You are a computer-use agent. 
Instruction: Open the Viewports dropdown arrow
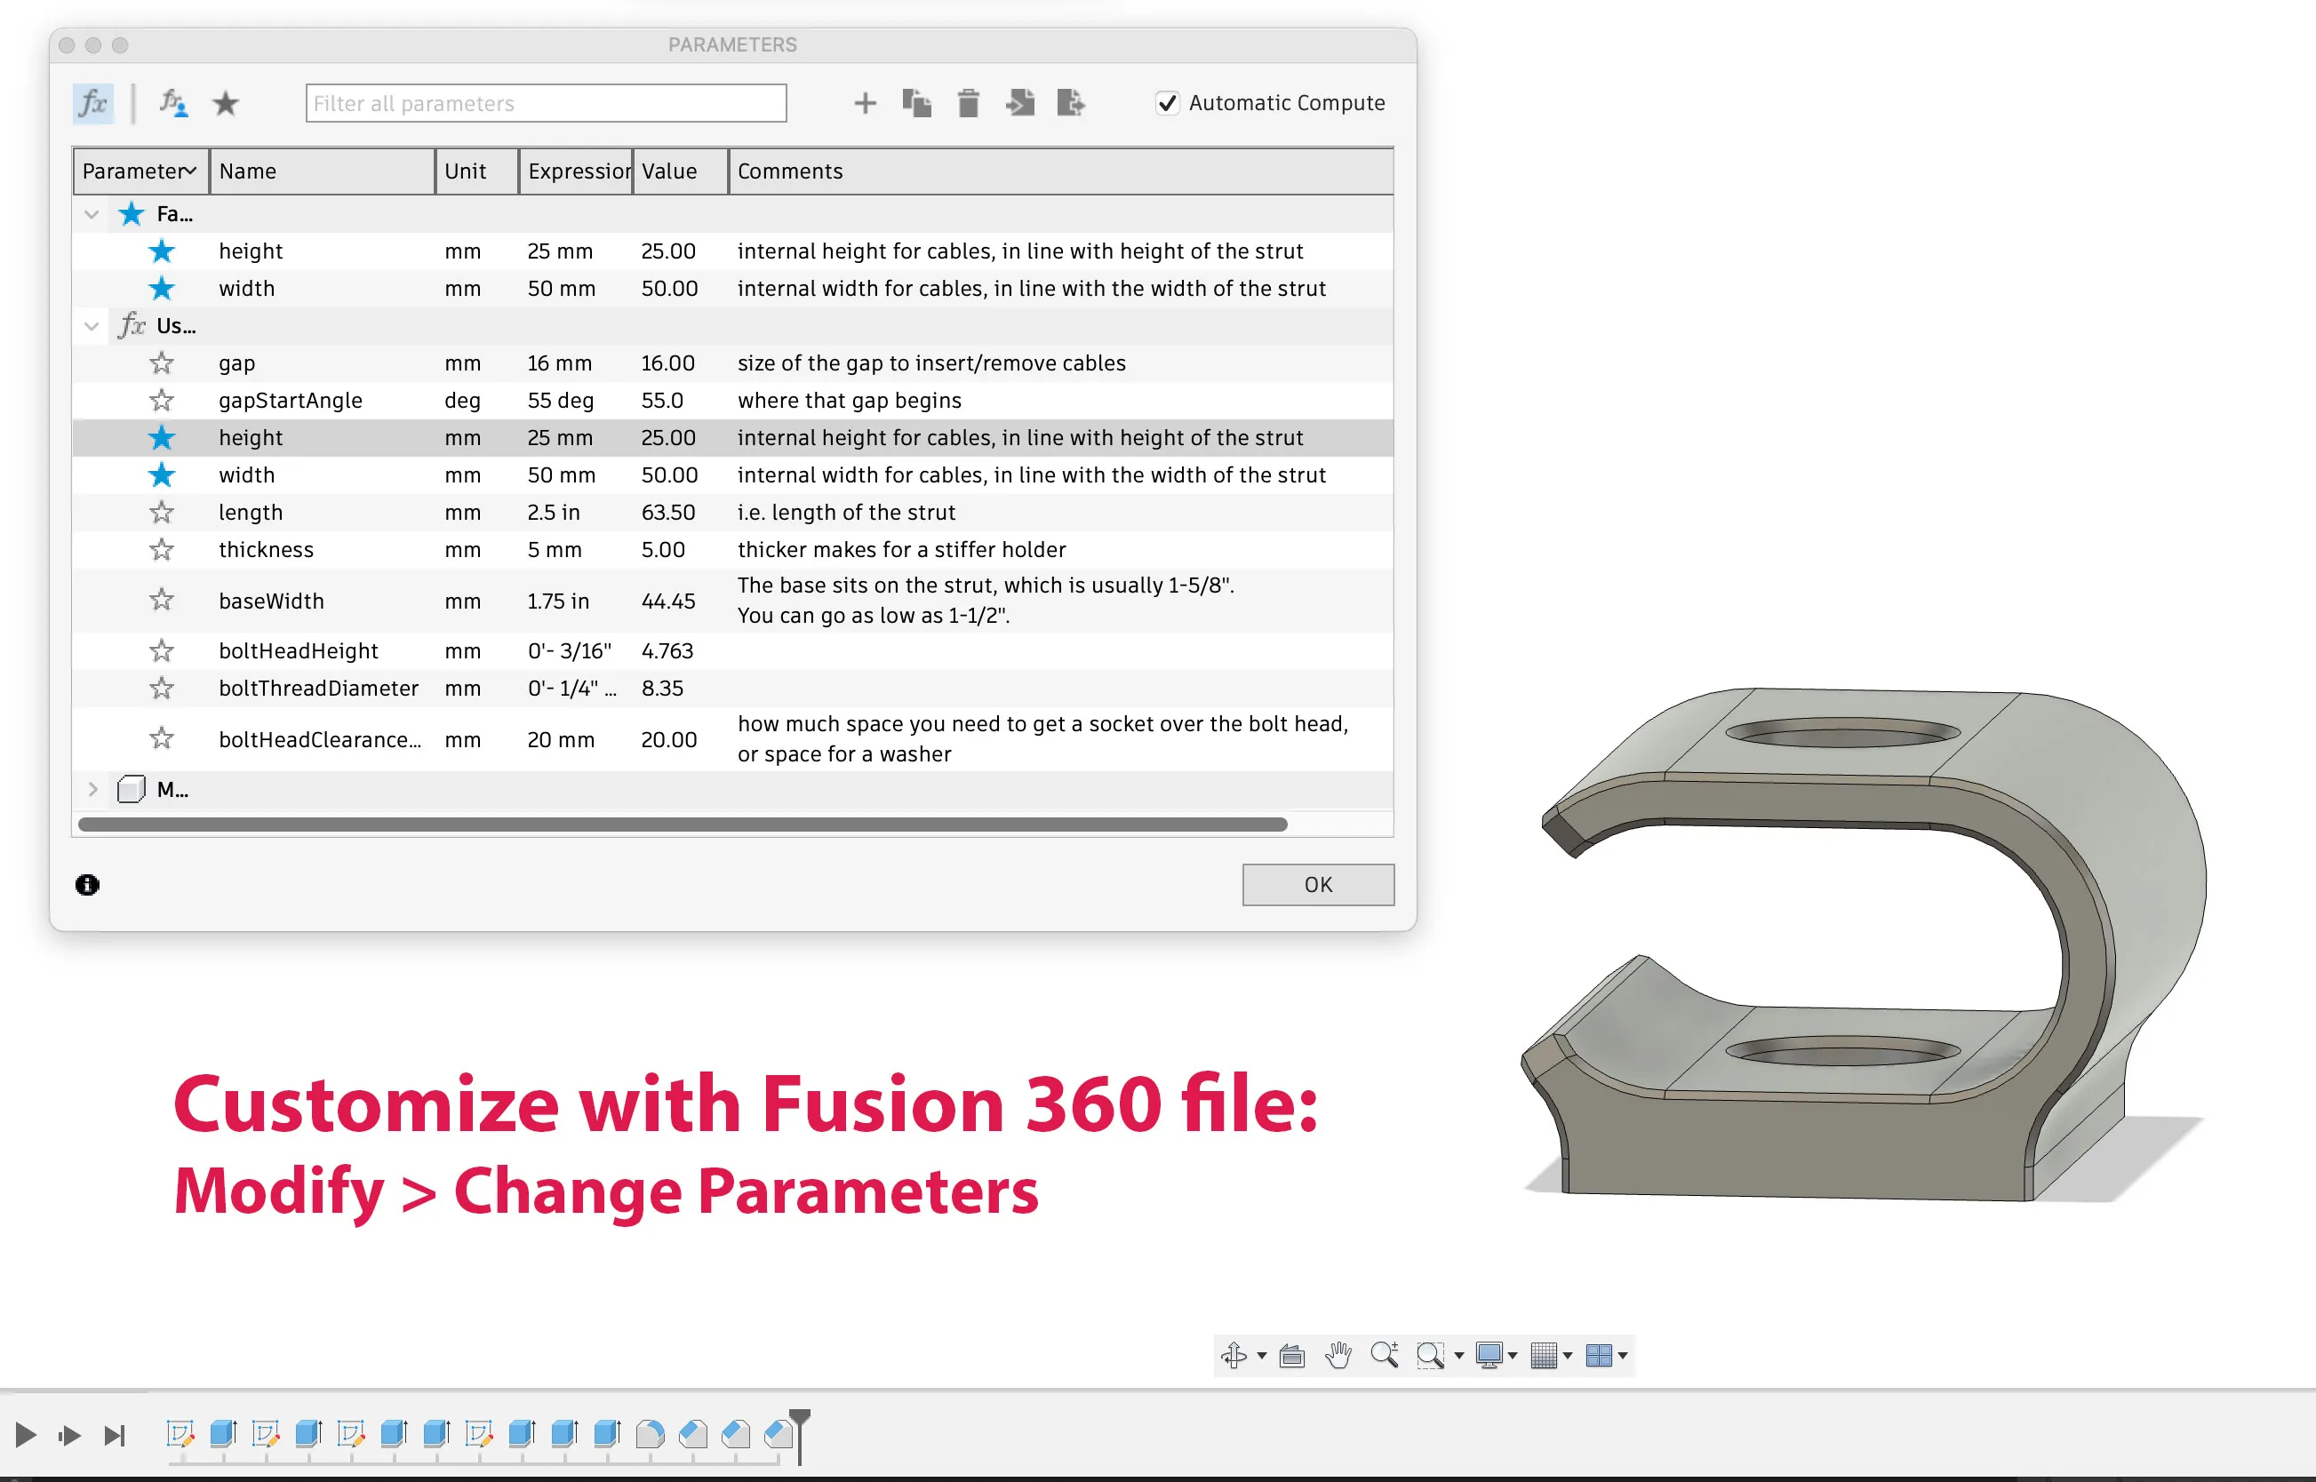pyautogui.click(x=1624, y=1356)
